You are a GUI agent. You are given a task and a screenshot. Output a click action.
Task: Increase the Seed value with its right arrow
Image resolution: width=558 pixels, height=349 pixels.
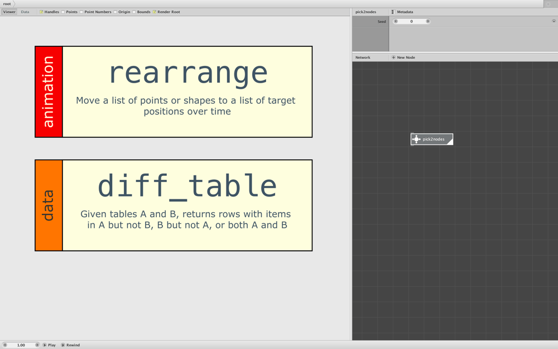pyautogui.click(x=428, y=21)
